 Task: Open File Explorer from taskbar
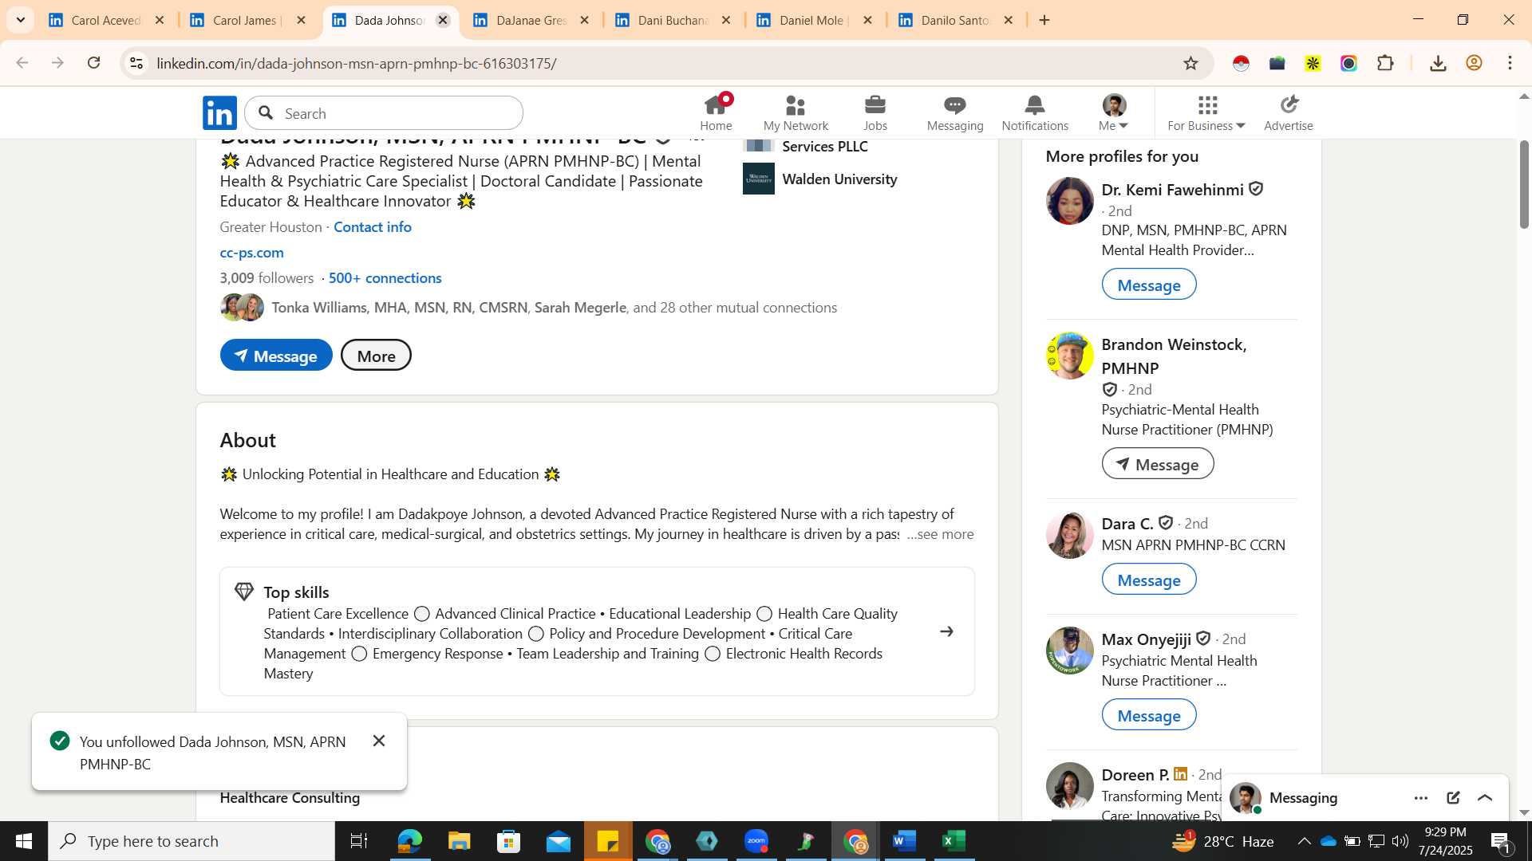459,841
